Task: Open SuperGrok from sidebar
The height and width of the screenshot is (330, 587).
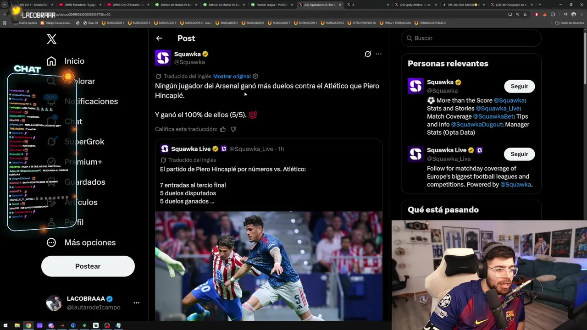Action: [x=76, y=142]
